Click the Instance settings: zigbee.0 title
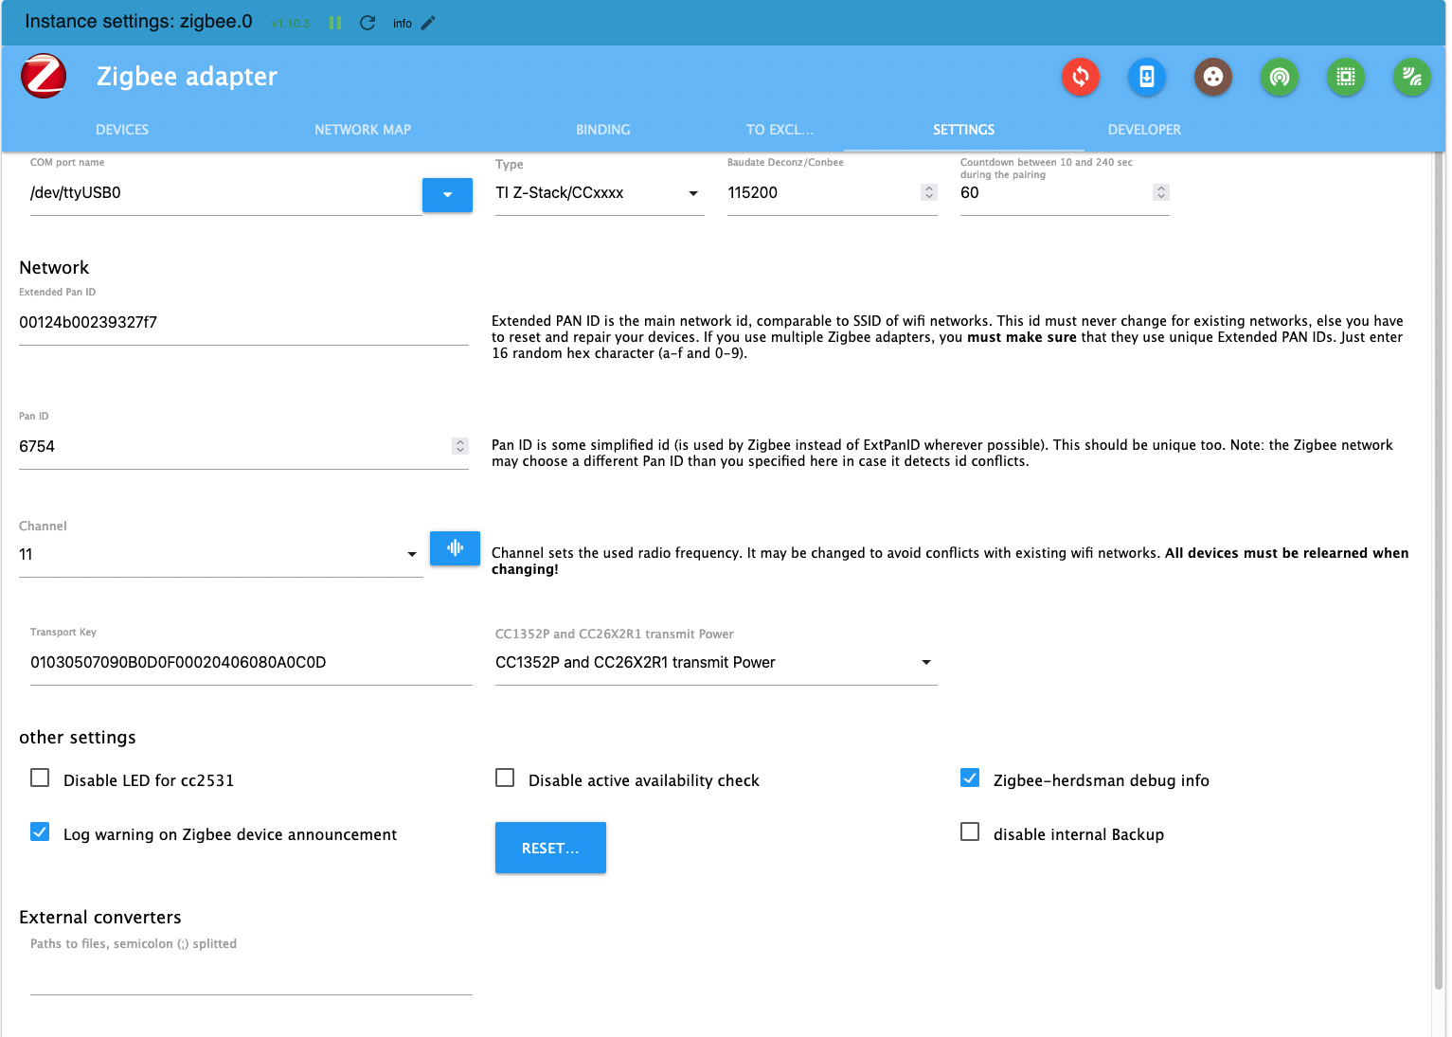This screenshot has height=1037, width=1452. click(x=138, y=22)
